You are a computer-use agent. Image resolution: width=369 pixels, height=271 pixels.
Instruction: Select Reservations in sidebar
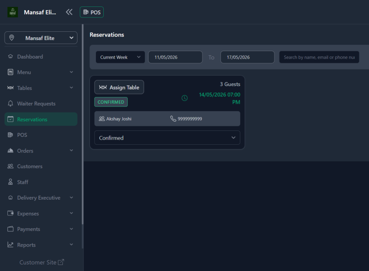tap(41, 119)
